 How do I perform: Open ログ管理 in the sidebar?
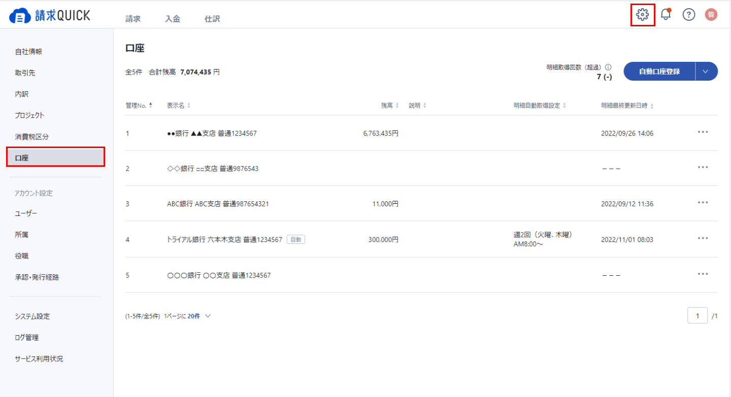click(27, 337)
